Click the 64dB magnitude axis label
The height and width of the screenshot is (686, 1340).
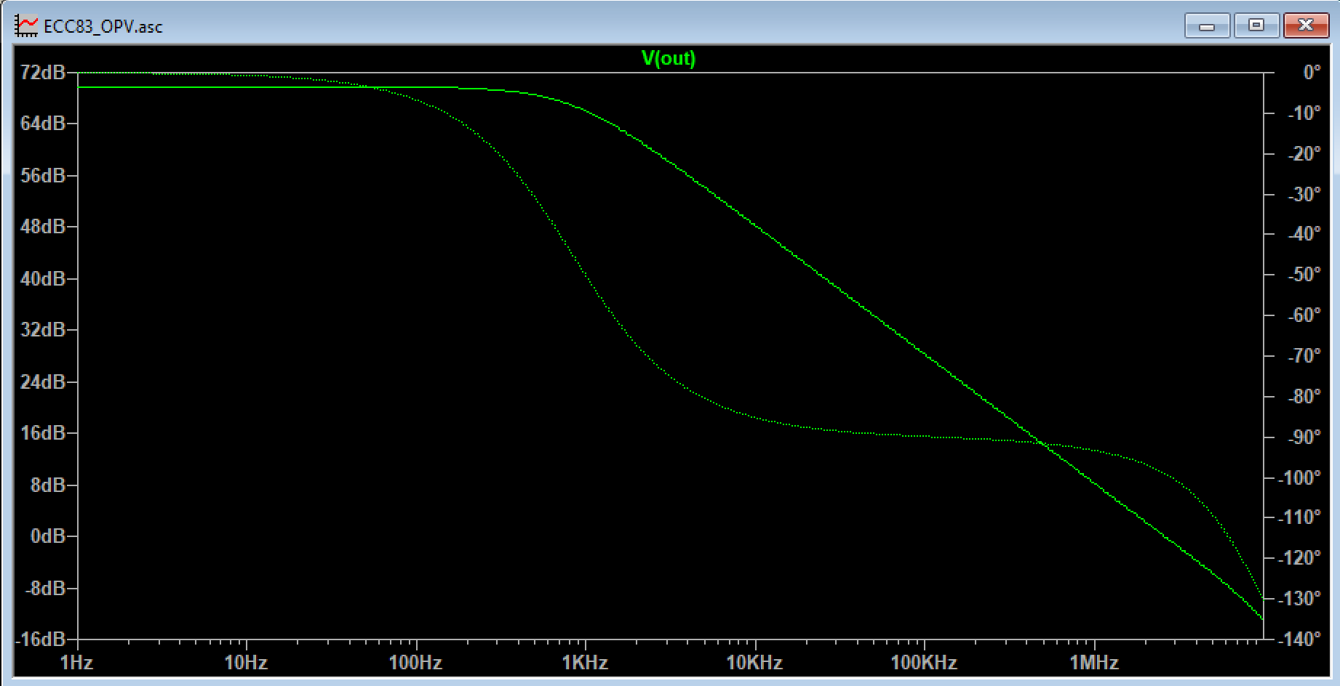(43, 124)
